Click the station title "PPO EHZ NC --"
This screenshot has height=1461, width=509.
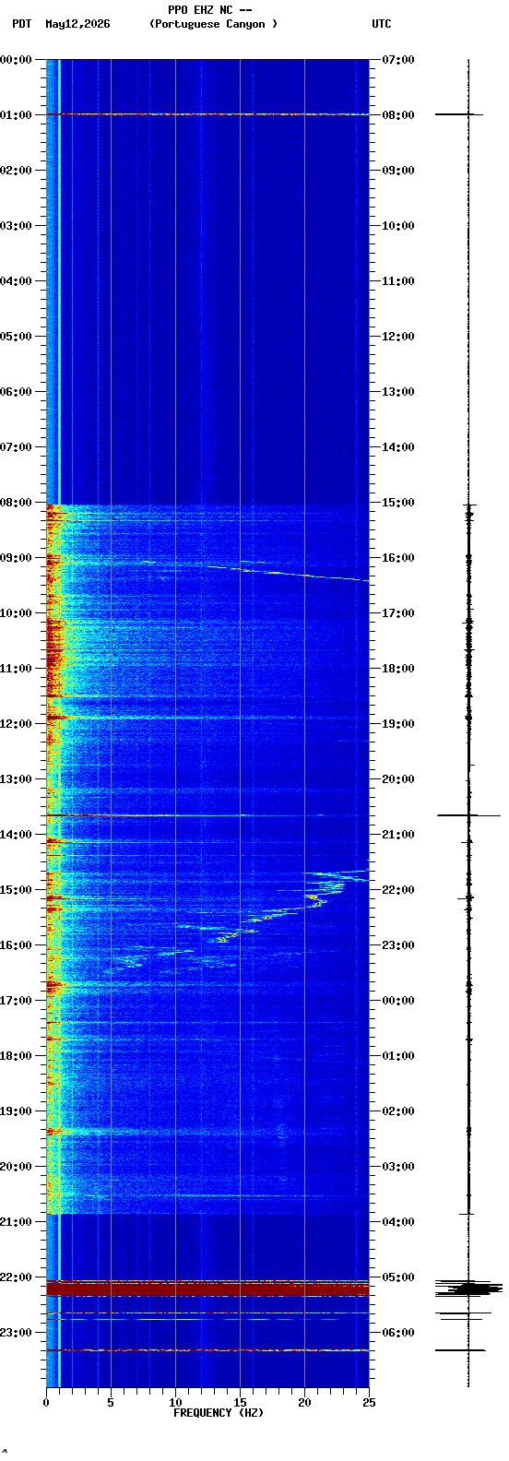[210, 10]
